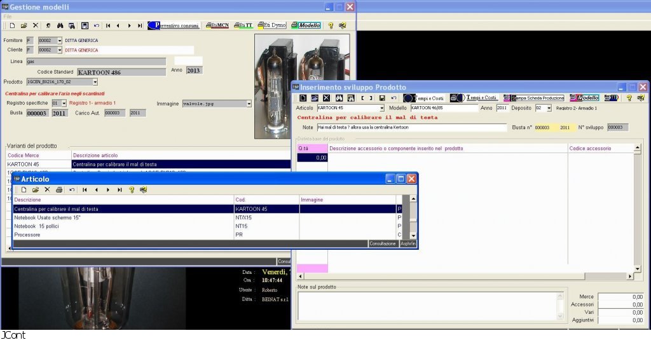Go to last record in Articolo toolbar

tap(119, 189)
